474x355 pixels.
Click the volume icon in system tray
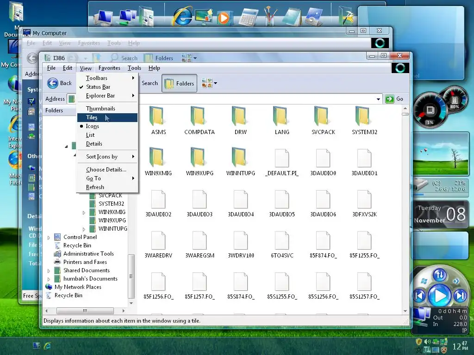(x=427, y=342)
